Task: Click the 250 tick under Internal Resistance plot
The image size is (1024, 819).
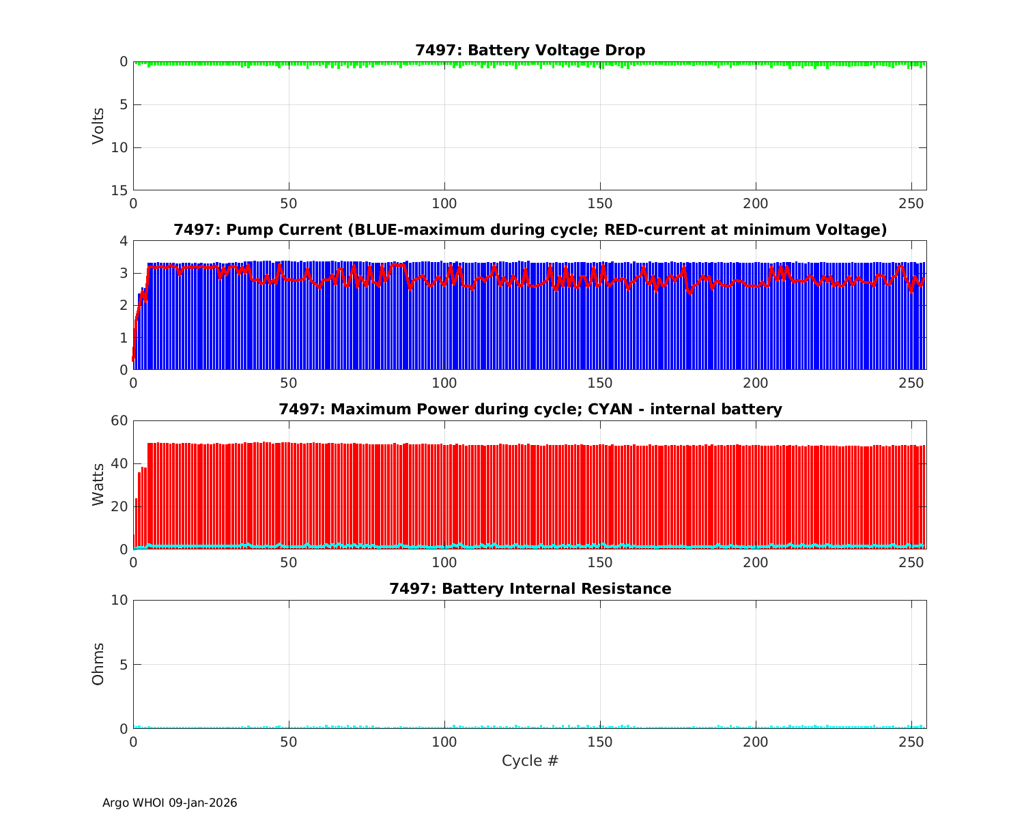Action: [x=911, y=743]
